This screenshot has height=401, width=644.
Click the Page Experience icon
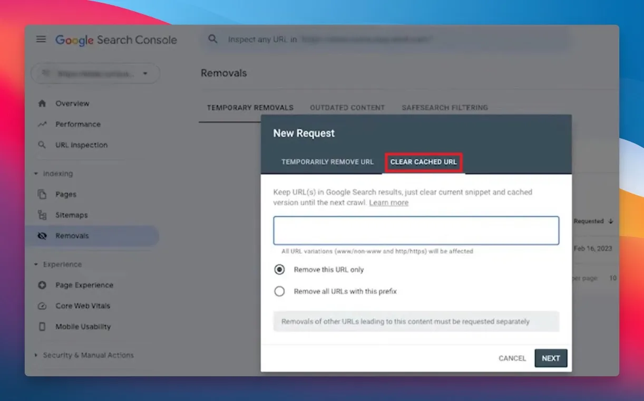(x=42, y=285)
